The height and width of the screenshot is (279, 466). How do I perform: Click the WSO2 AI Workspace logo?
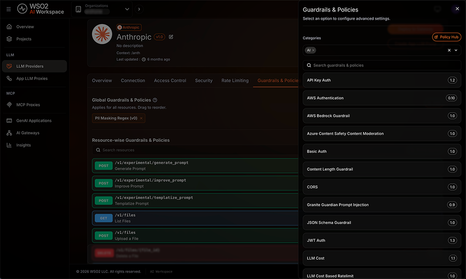tap(41, 9)
